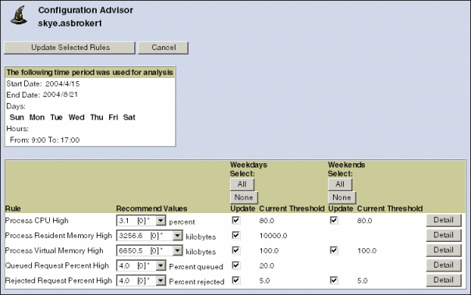The width and height of the screenshot is (471, 295).
Task: Toggle weekday update for Queued Request Percent High
Action: pos(236,265)
